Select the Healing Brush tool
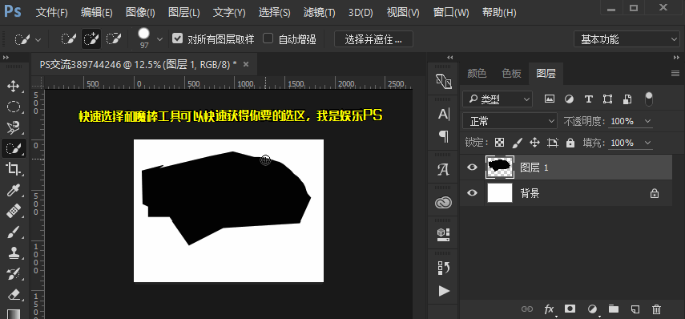The height and width of the screenshot is (319, 685). tap(14, 212)
